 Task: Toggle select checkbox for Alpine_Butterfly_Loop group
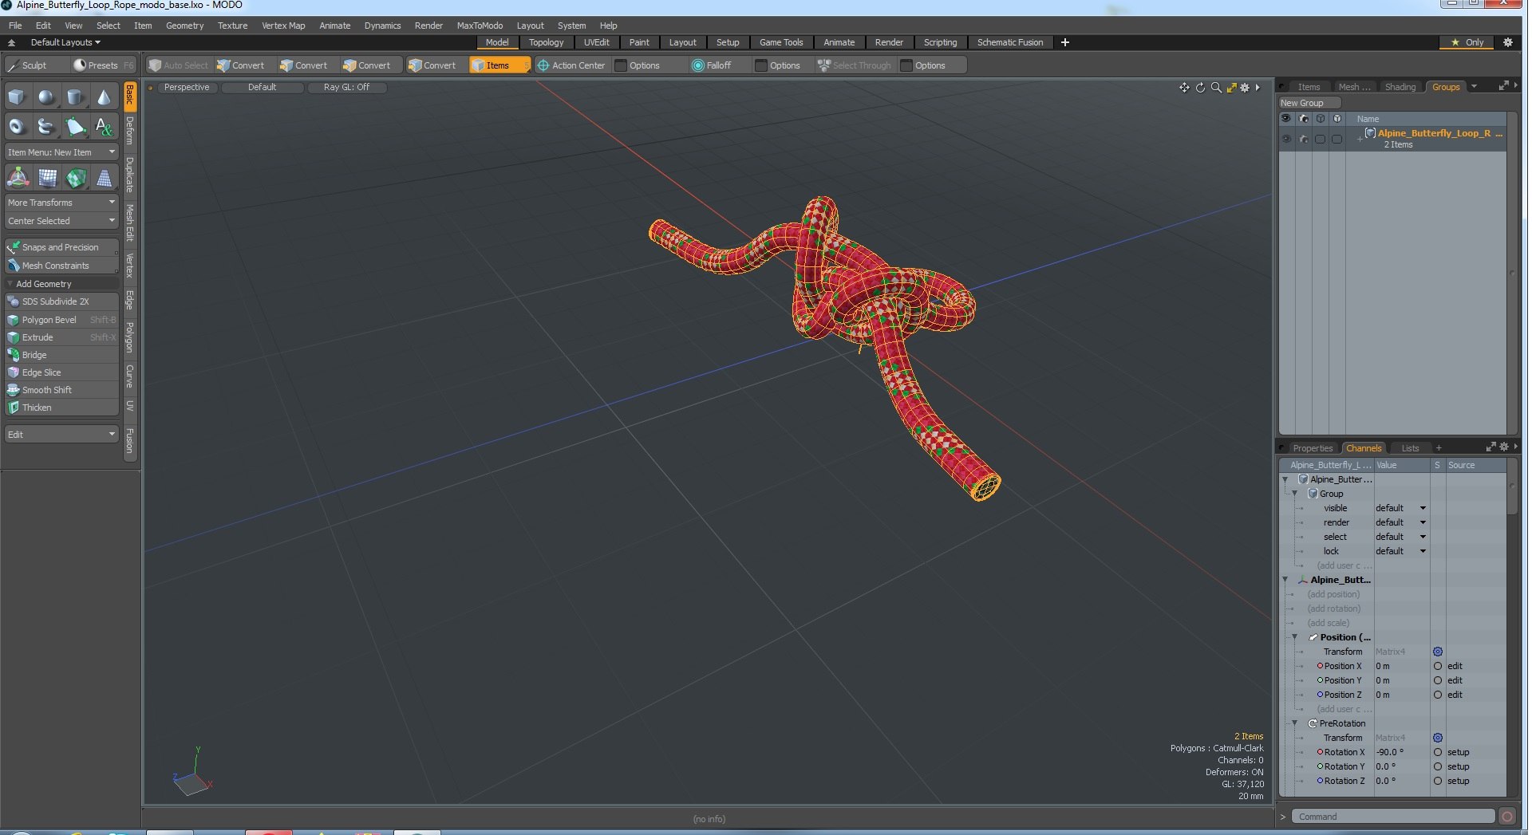point(1321,139)
